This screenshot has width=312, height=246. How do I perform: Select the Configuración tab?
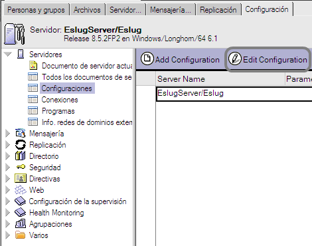pos(267,9)
